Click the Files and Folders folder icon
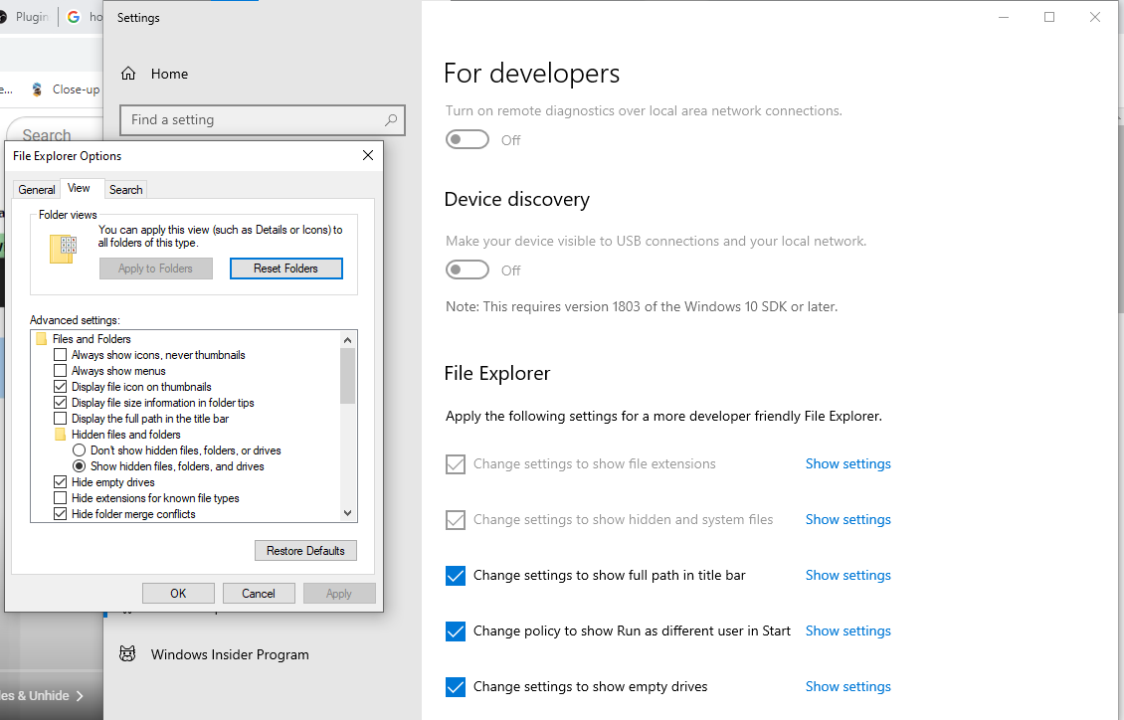The width and height of the screenshot is (1124, 720). [40, 338]
